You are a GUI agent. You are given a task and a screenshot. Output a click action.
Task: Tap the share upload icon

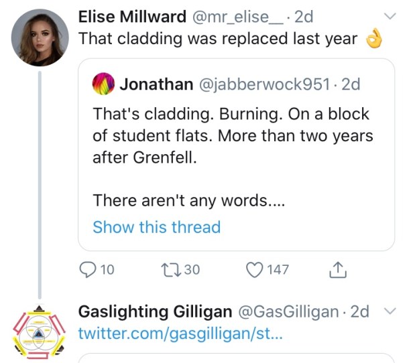[x=339, y=269]
